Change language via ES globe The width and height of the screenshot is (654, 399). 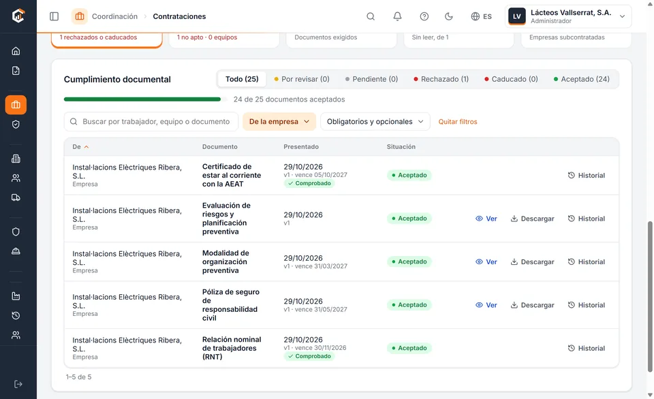(x=482, y=16)
